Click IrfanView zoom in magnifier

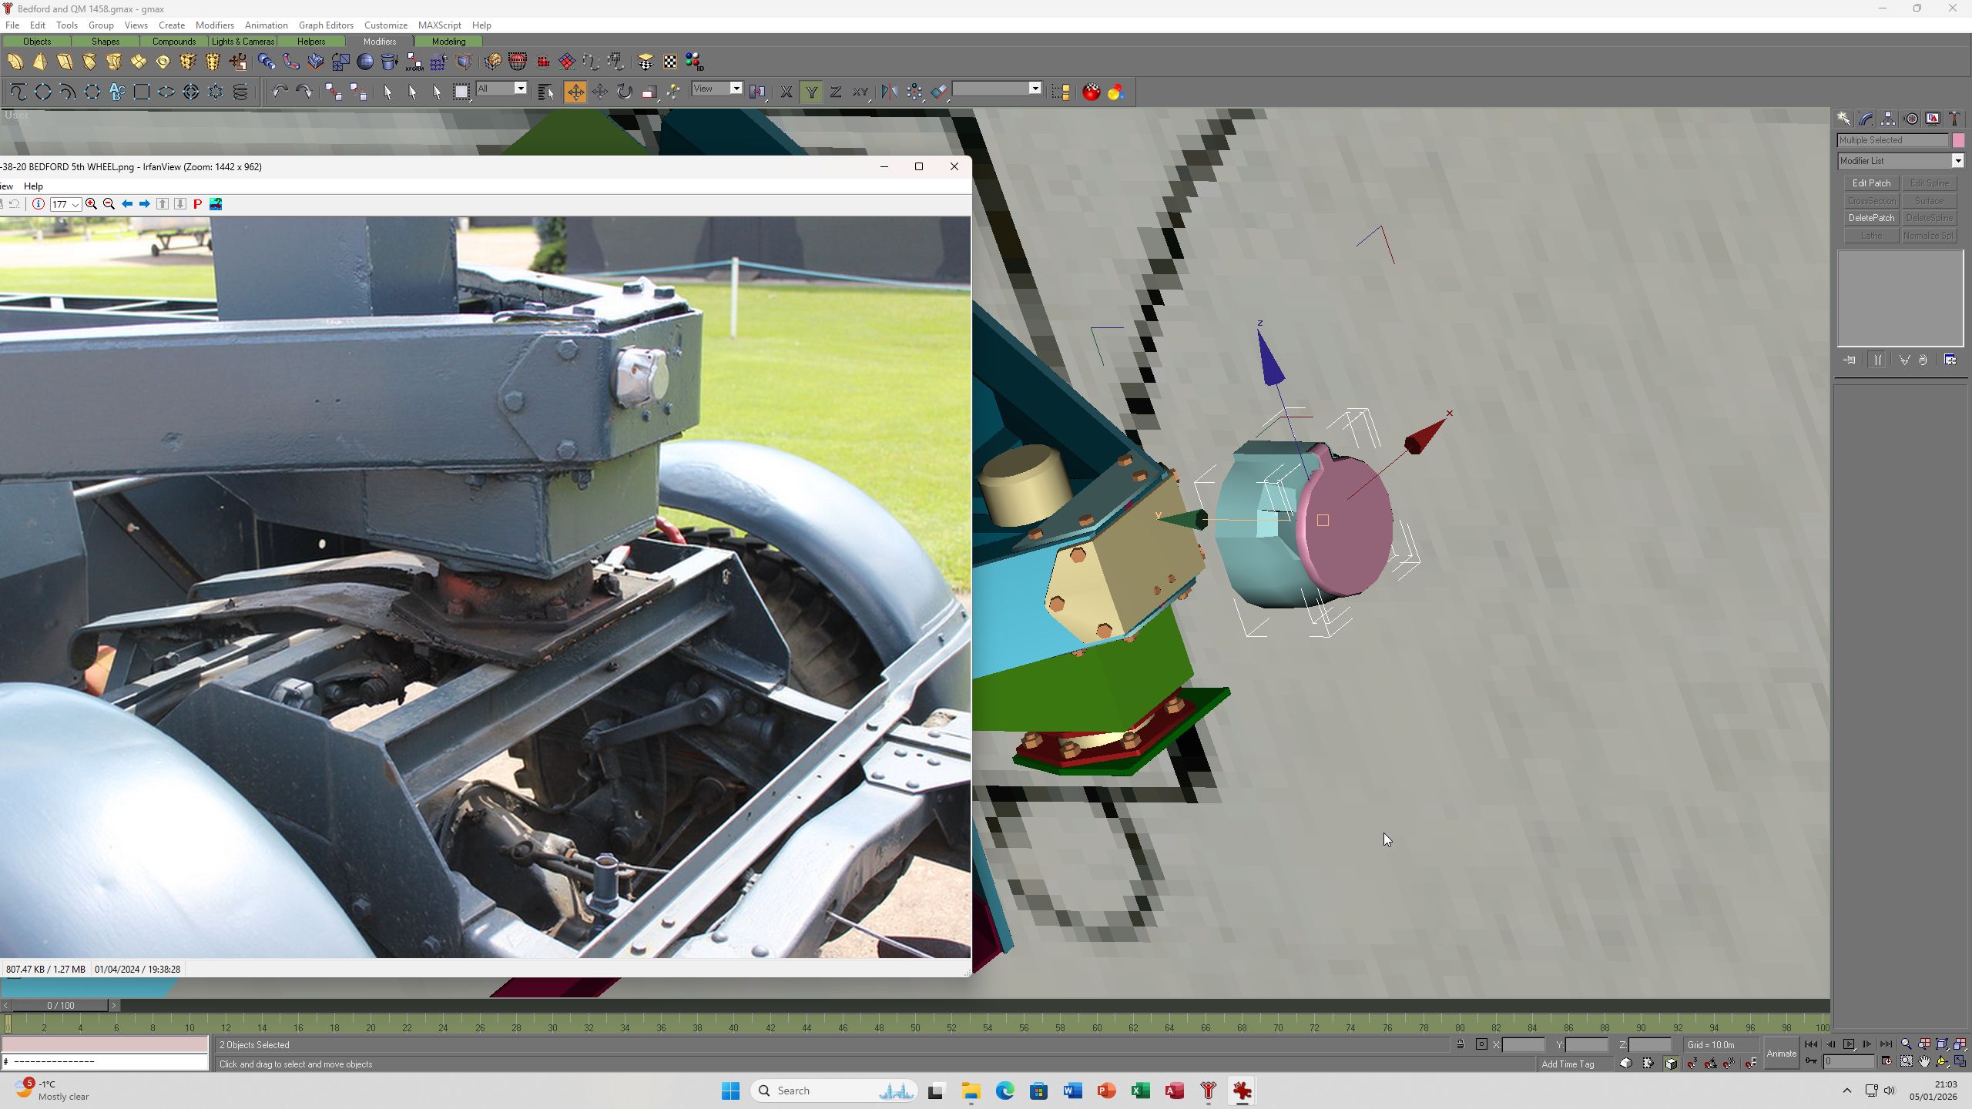click(x=91, y=204)
